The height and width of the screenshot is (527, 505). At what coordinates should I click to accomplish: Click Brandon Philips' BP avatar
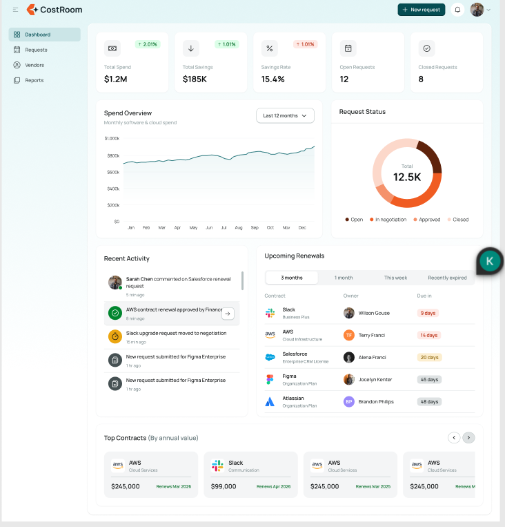click(x=349, y=401)
